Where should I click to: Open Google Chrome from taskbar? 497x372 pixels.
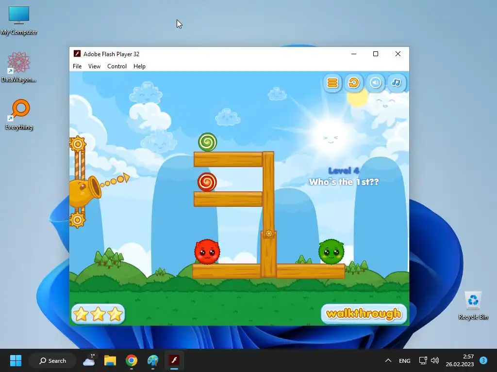pos(131,360)
